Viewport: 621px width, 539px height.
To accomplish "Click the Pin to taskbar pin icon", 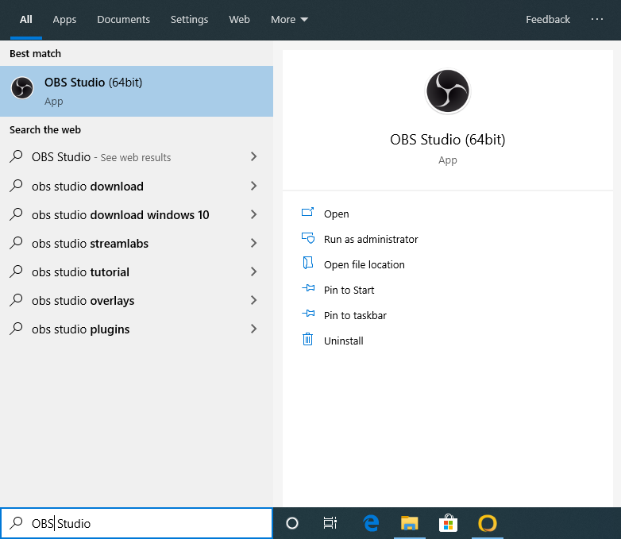I will 308,314.
